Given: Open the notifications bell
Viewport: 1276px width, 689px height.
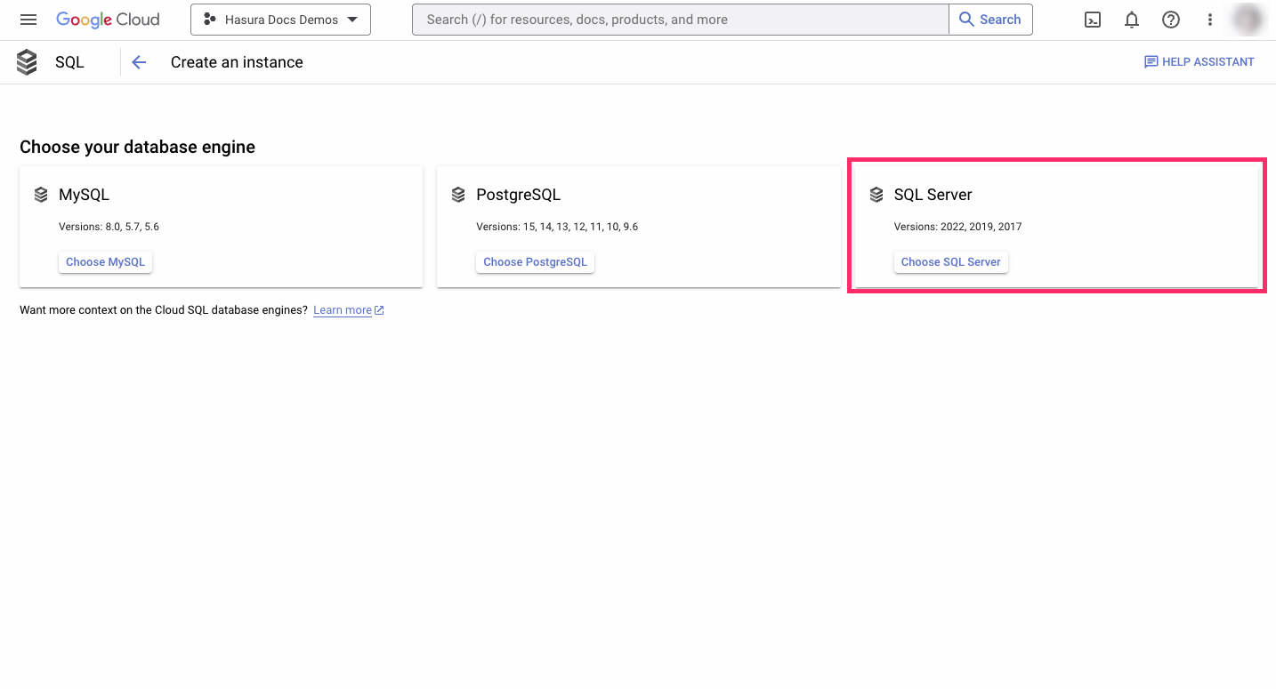Looking at the screenshot, I should pos(1132,20).
